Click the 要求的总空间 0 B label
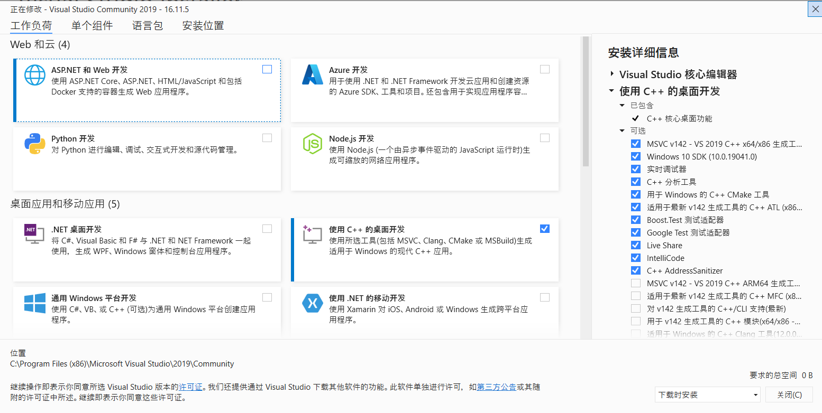Image resolution: width=822 pixels, height=413 pixels. (781, 375)
